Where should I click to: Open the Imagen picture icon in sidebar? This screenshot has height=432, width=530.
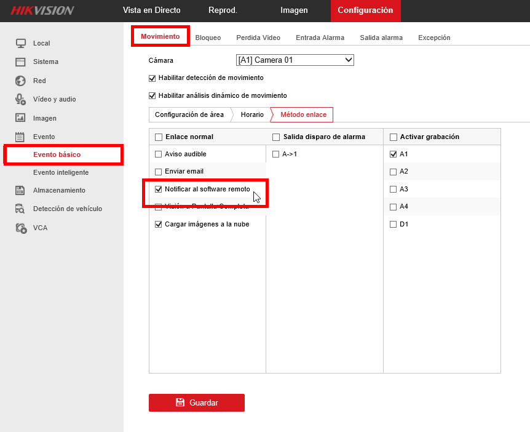pos(20,118)
